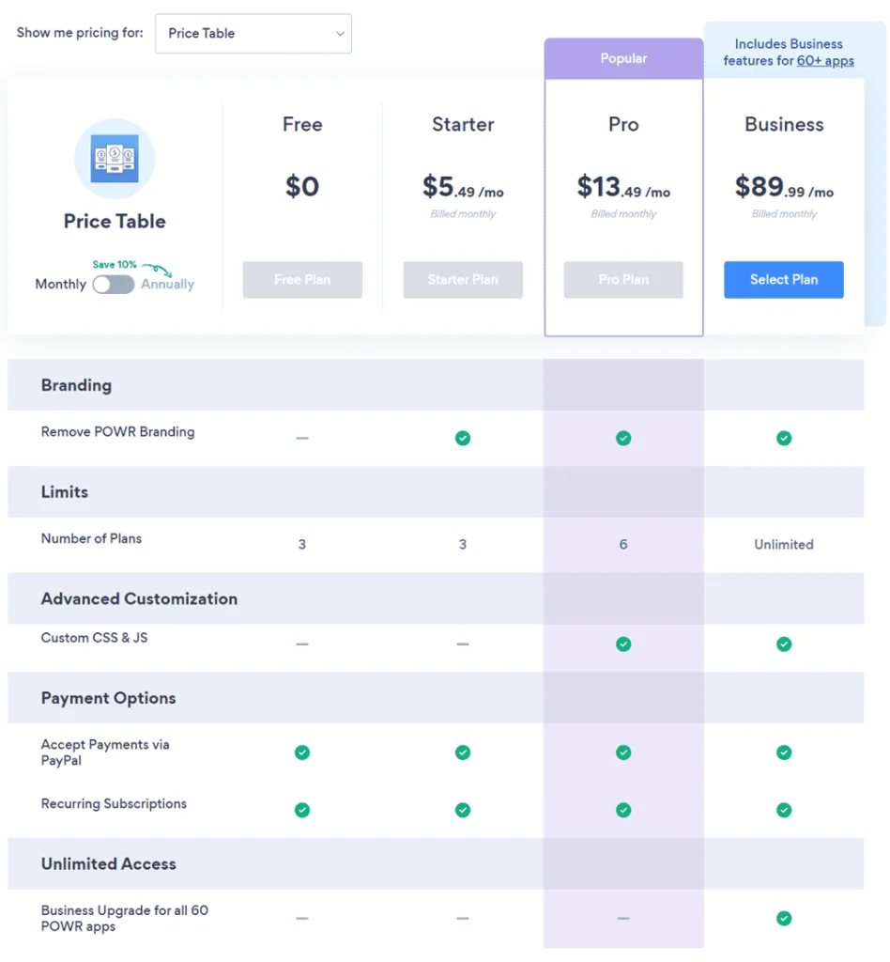This screenshot has width=890, height=962.
Task: Click the Popular badge on the Pro column
Action: coord(623,58)
